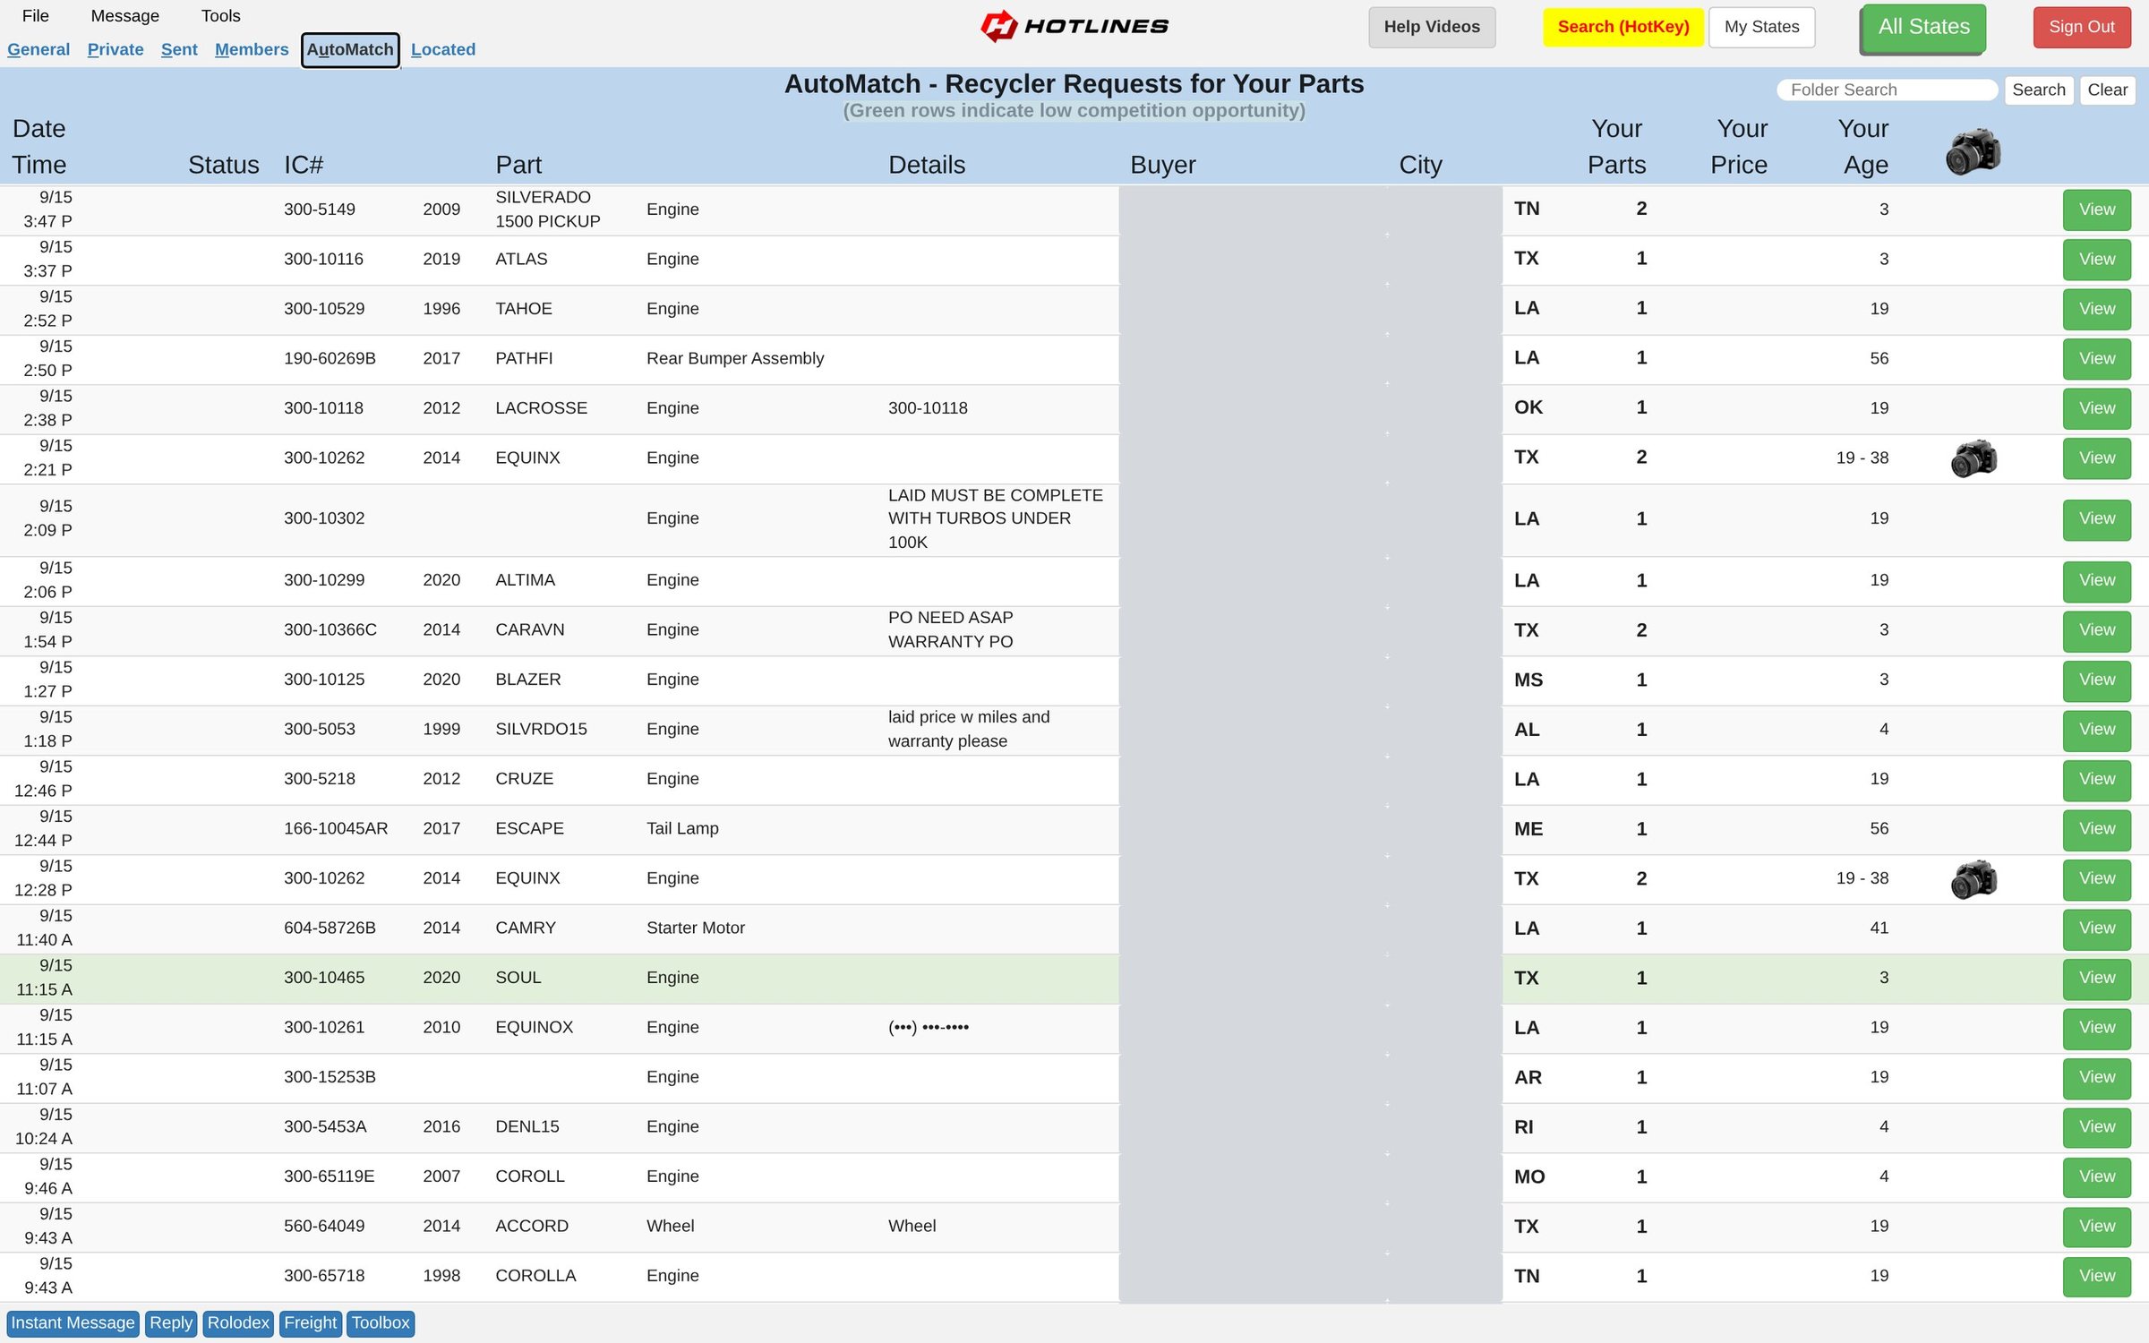This screenshot has width=2149, height=1343.
Task: Click IC number 190-60269B
Action: point(330,359)
